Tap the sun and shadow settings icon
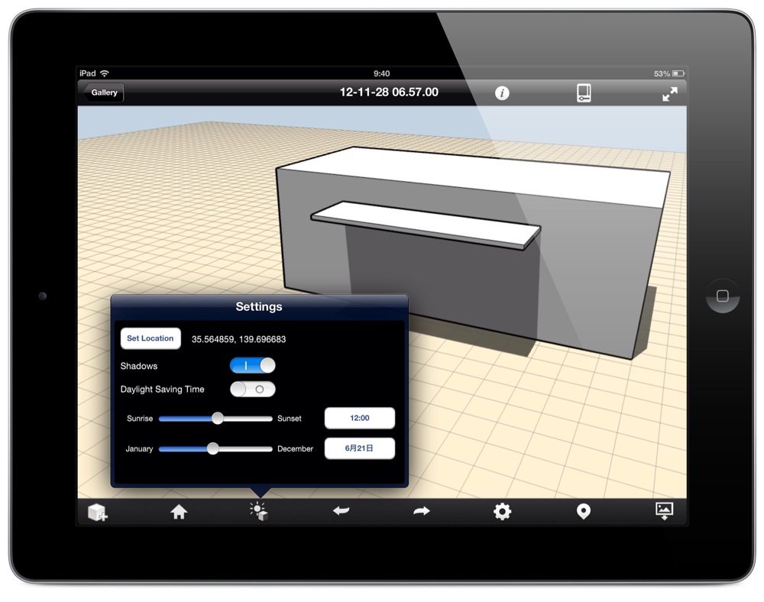Viewport: 764px width, 602px height. pyautogui.click(x=259, y=512)
